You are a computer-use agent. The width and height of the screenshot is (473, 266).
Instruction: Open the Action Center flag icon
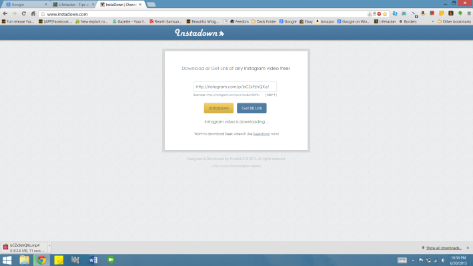tap(421, 260)
